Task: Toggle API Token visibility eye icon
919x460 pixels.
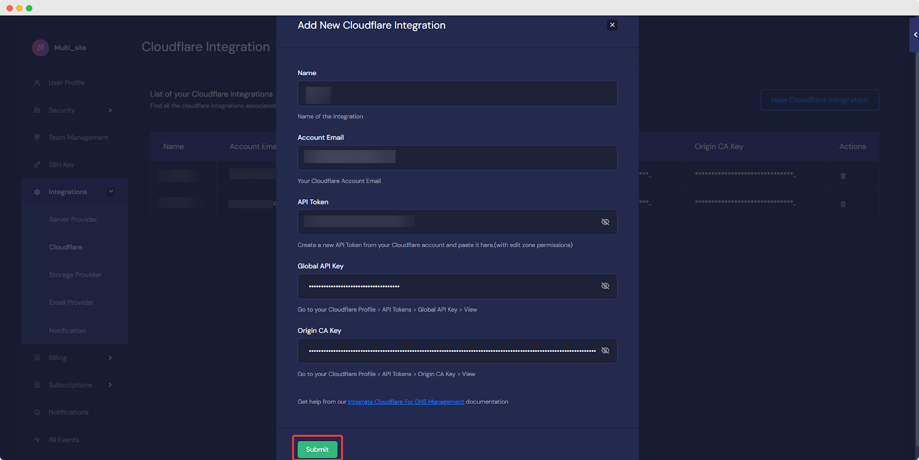Action: 605,222
